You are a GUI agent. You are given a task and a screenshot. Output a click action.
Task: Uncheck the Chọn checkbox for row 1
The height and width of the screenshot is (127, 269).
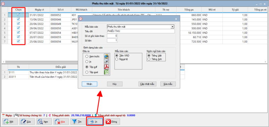(18, 15)
